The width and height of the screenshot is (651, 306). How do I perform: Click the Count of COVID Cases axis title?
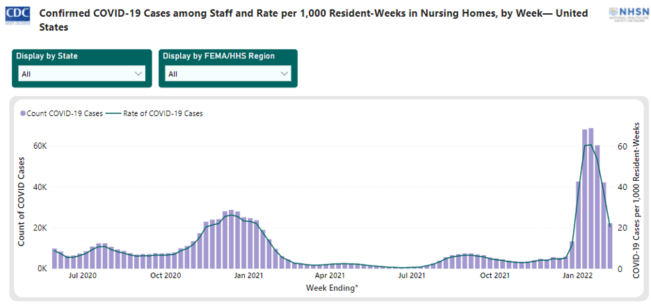pos(22,202)
